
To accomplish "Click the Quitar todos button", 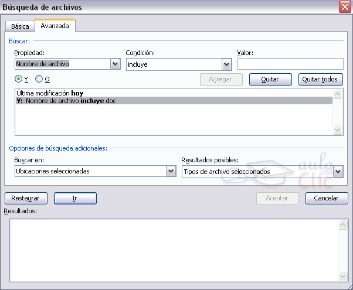I will [320, 79].
